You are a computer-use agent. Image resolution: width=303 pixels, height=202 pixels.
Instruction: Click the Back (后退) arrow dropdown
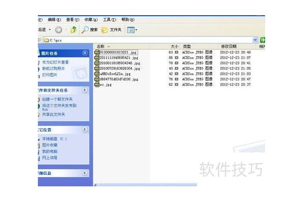[49, 30]
